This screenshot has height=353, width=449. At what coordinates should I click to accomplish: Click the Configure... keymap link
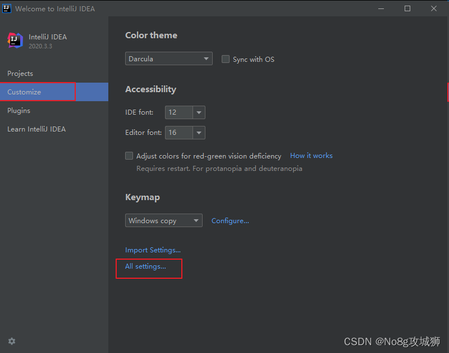click(230, 221)
